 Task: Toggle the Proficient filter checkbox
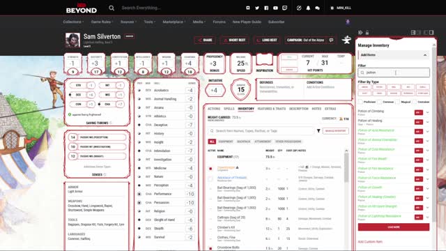[x=360, y=102]
